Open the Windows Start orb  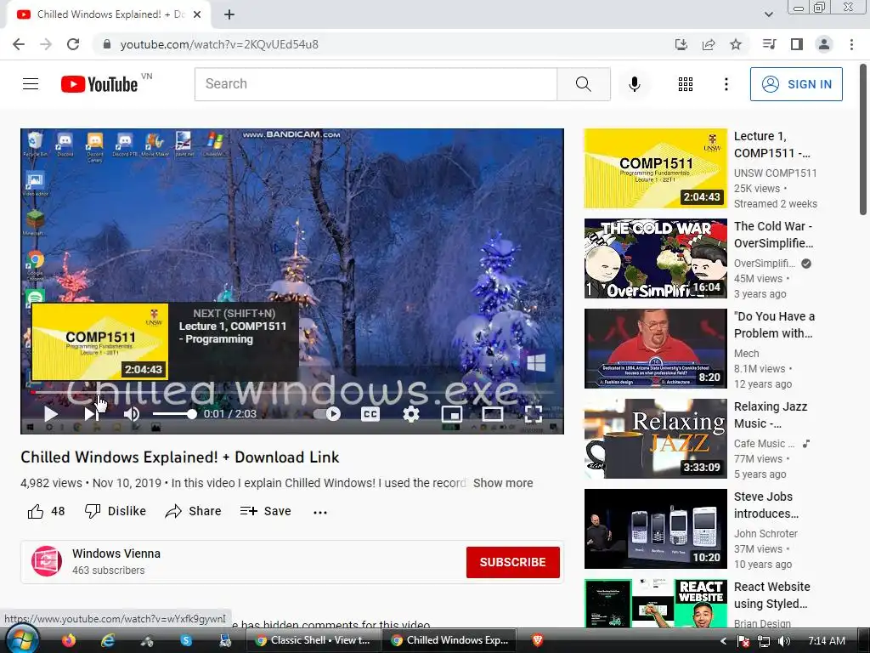pos(22,639)
